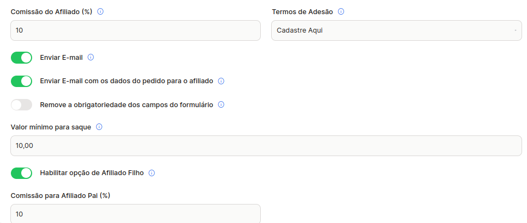Screen dimensions: 527x223
Task: Click info icon for Remove a obrigatoriedade dos campos
Action: [221, 105]
